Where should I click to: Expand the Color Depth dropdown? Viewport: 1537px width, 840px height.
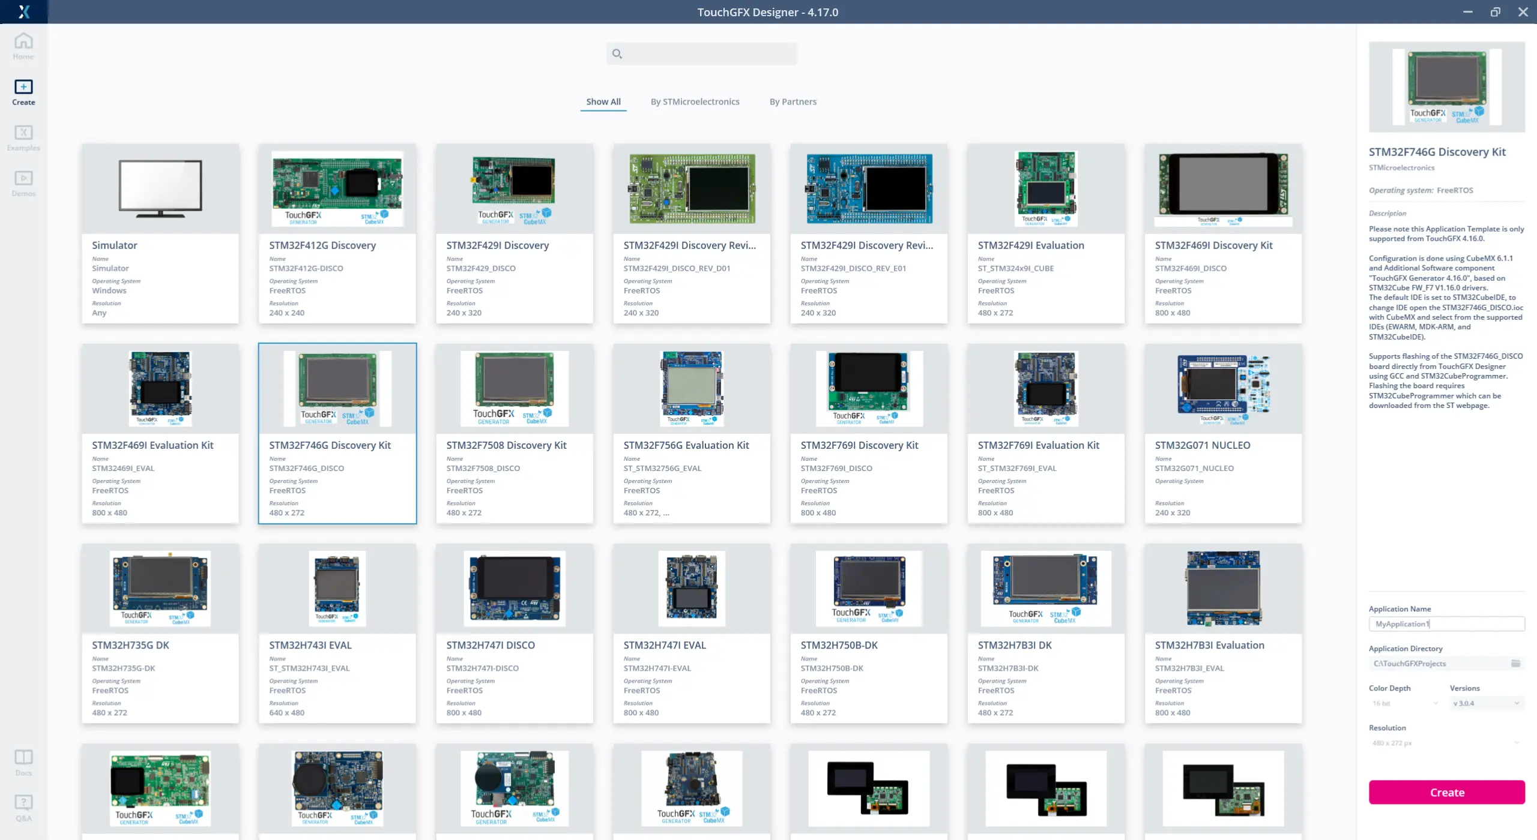1405,703
